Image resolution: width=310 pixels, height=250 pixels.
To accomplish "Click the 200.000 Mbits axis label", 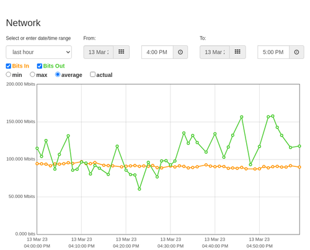I will tap(20, 84).
